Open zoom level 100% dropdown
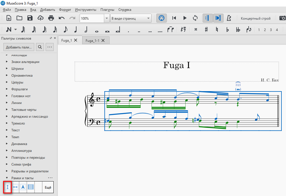286x196 pixels. pyautogui.click(x=107, y=18)
